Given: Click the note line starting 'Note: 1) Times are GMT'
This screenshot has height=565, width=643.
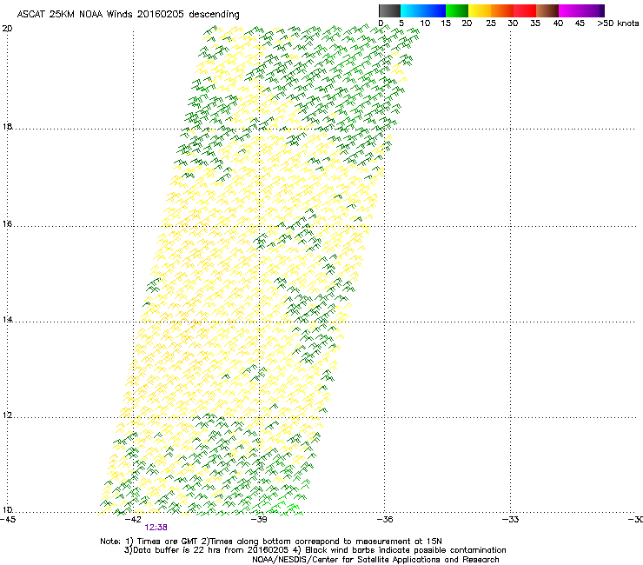Looking at the screenshot, I should click(271, 542).
